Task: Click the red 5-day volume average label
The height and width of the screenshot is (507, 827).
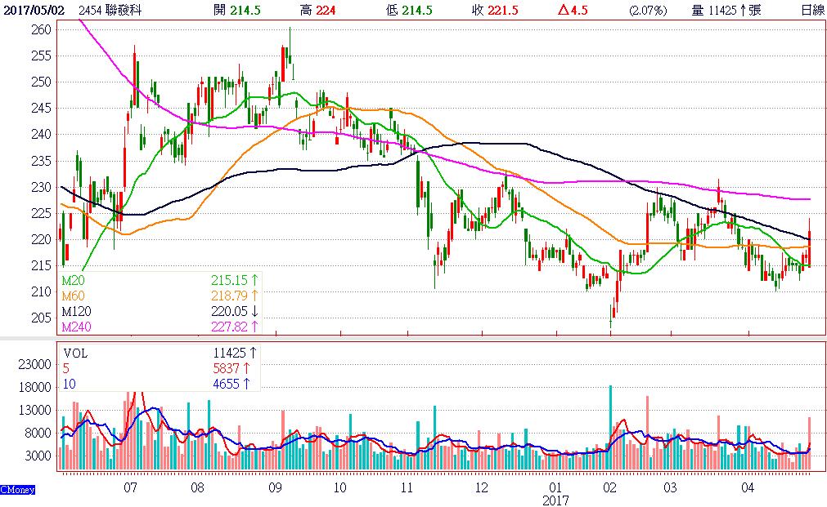Action: click(66, 368)
